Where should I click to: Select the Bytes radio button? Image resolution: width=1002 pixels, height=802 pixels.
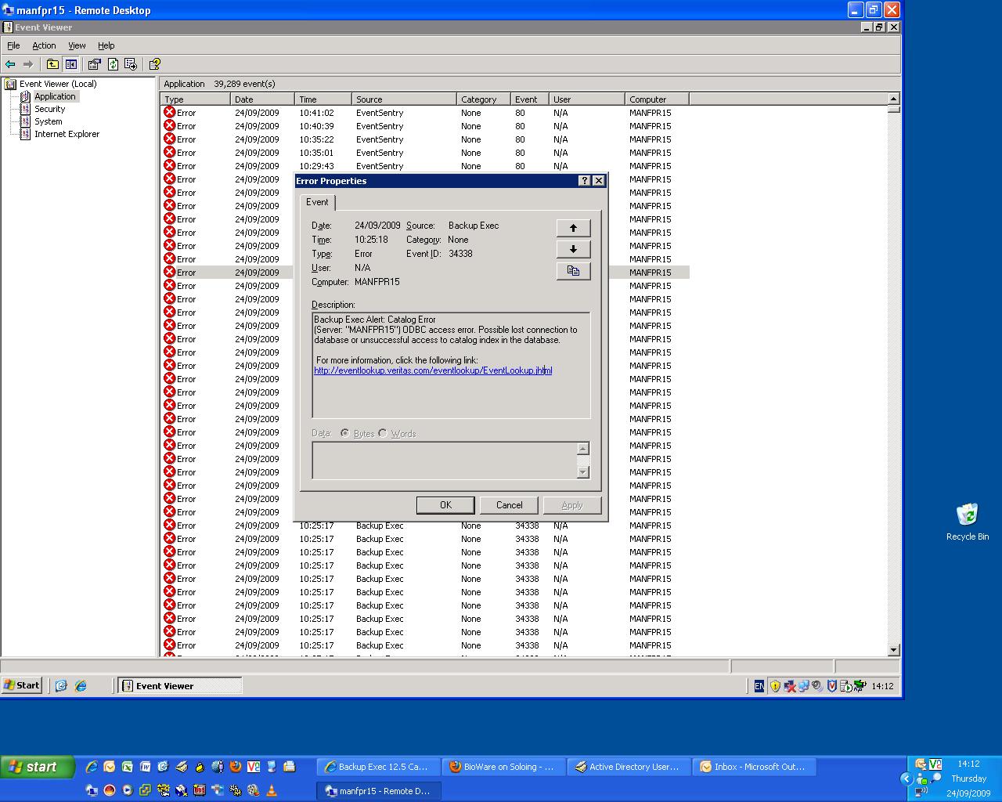click(345, 433)
